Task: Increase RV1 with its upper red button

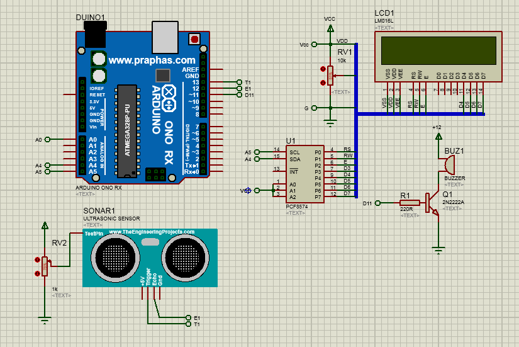Action: (x=323, y=69)
